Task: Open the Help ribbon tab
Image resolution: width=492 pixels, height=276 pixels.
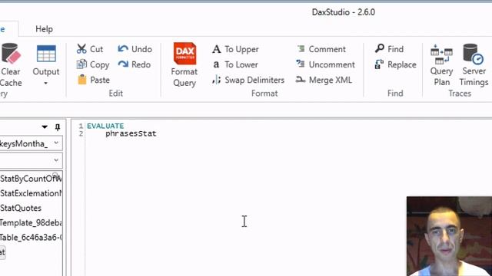Action: point(44,29)
